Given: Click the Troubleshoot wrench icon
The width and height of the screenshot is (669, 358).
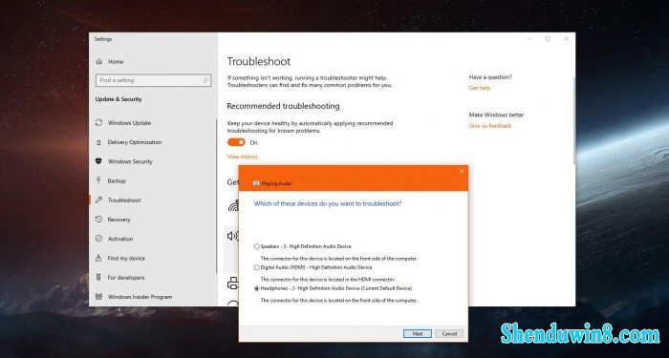Looking at the screenshot, I should pos(99,200).
